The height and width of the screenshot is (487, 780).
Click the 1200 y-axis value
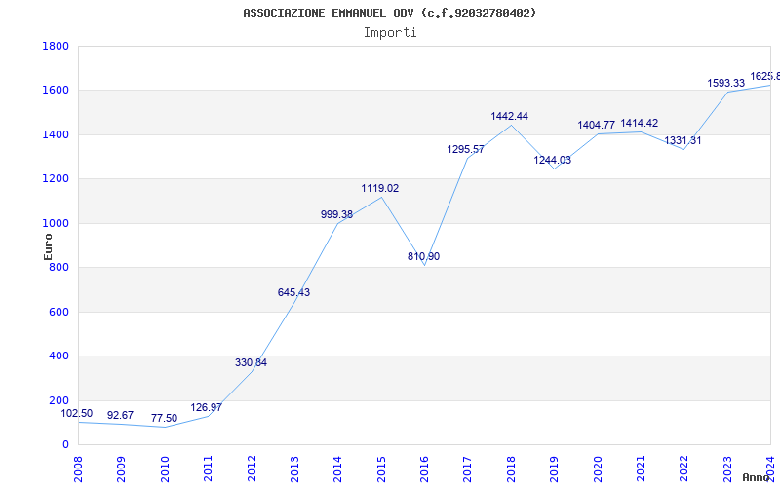click(x=56, y=179)
